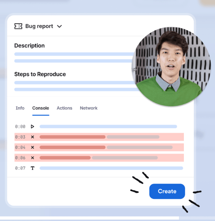This screenshot has height=221, width=215.
Task: Switch to the Info tab
Action: 20,108
